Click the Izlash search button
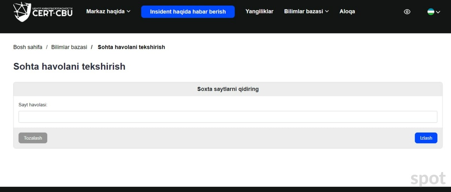This screenshot has width=451, height=192. pyautogui.click(x=426, y=138)
